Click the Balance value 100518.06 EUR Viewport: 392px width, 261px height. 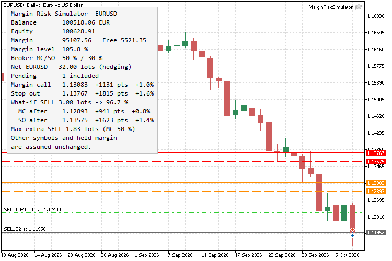86,22
